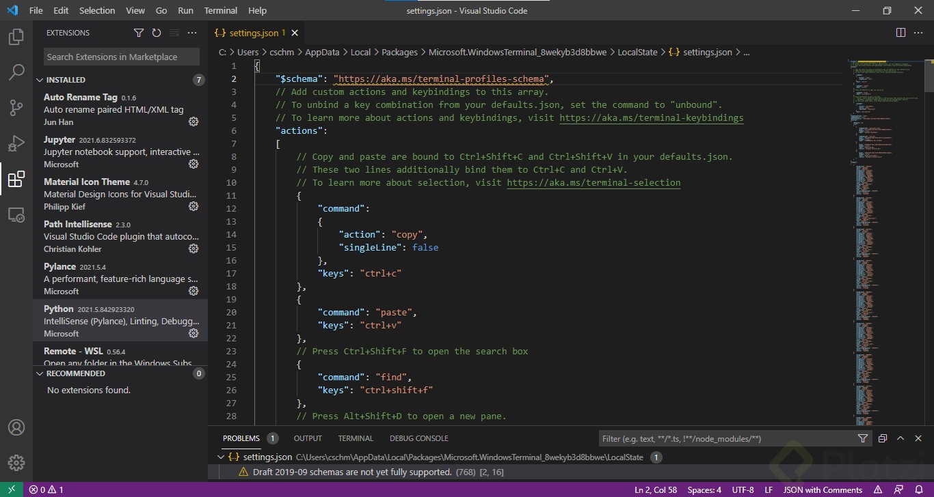Maximize the panel with the up chevron
The height and width of the screenshot is (497, 934).
click(900, 438)
